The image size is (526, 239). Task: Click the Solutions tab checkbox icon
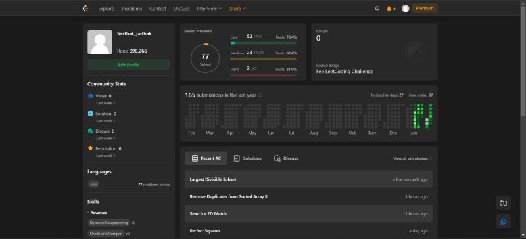click(x=237, y=158)
